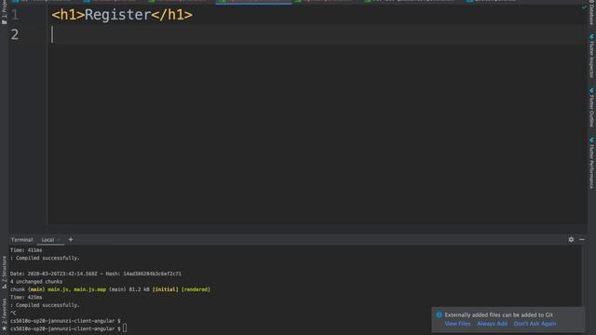
Task: Open the Structure tool window
Action: click(x=4, y=273)
